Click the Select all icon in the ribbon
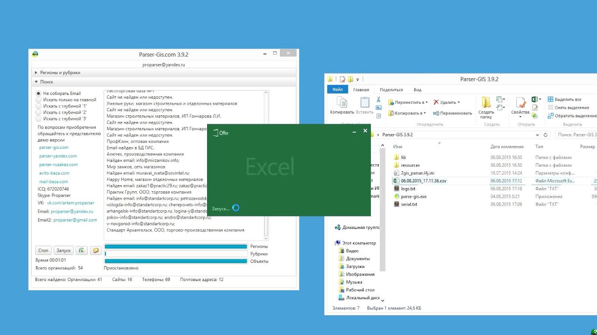Viewport: 597px width, 335px height. pos(550,99)
